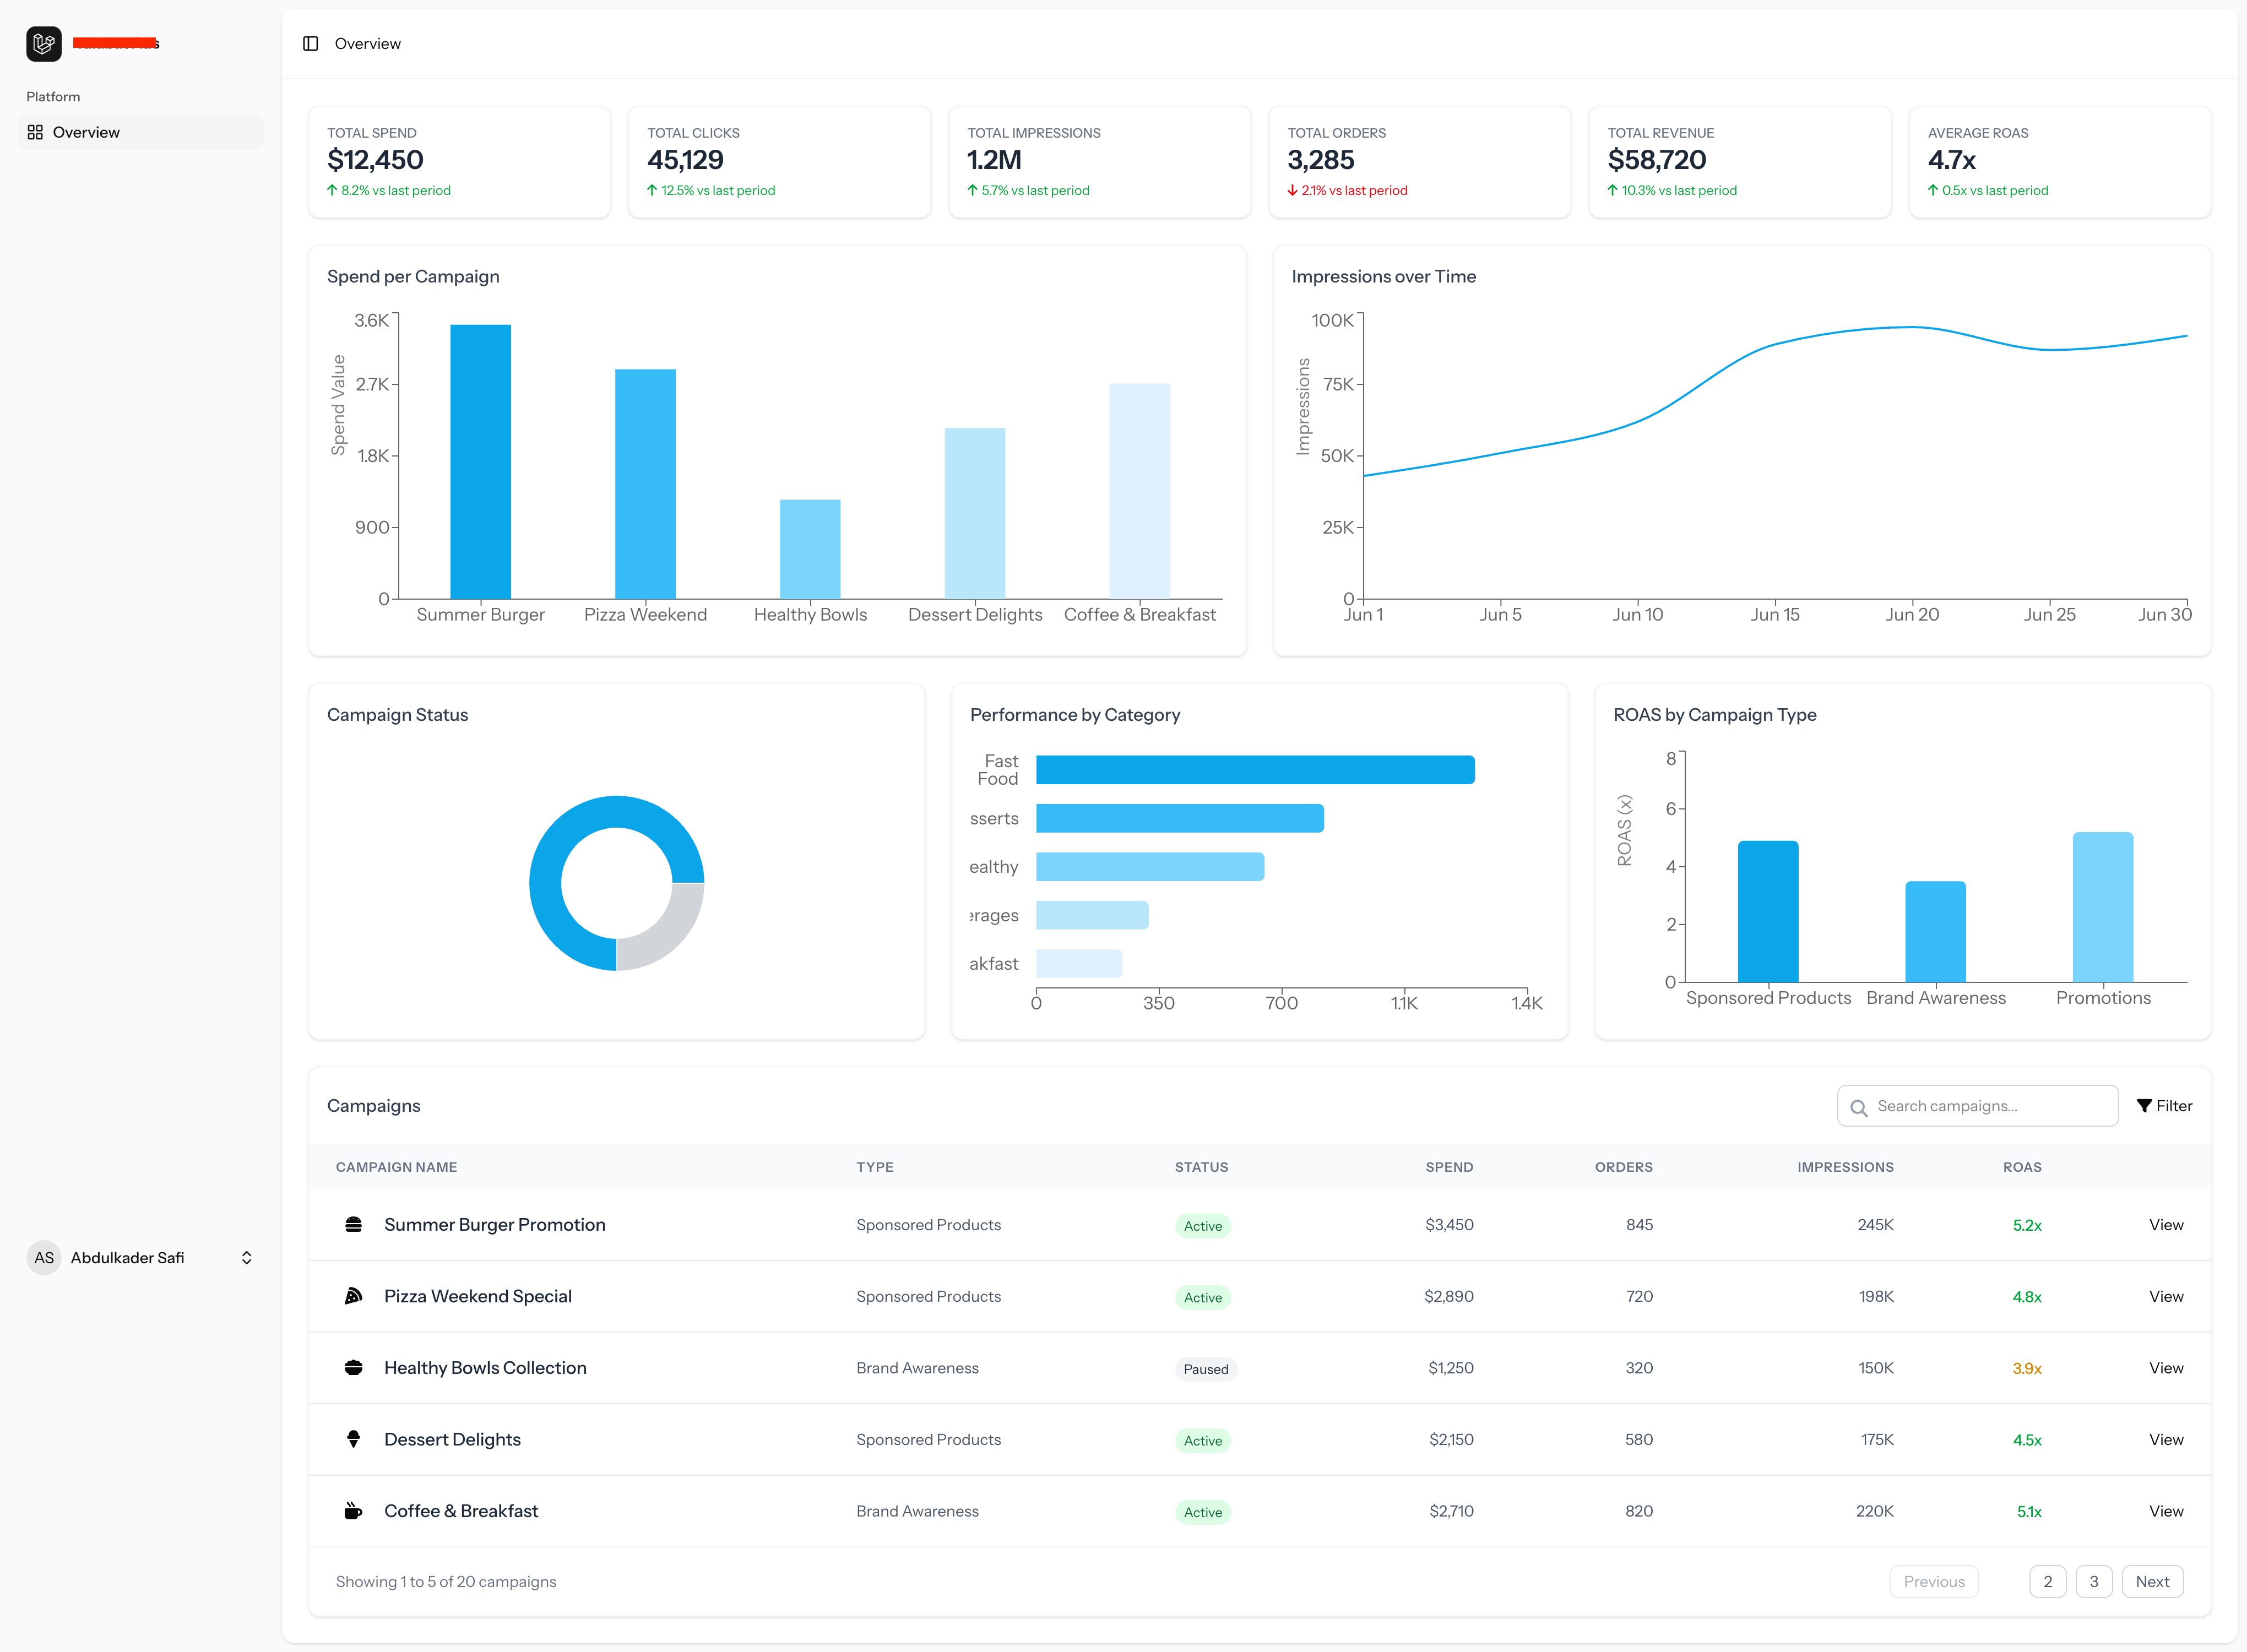The width and height of the screenshot is (2247, 1652).
Task: Click the Paused status badge
Action: (1205, 1369)
